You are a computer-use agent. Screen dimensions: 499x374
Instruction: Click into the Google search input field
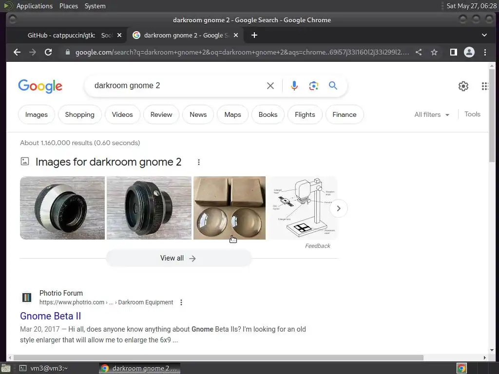(x=178, y=86)
